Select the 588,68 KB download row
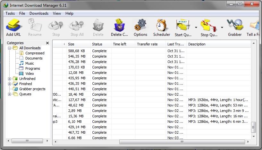 point(152,51)
